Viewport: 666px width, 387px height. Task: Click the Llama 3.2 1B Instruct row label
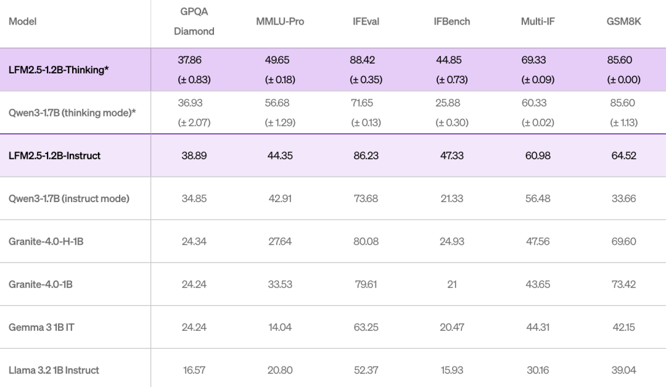54,370
